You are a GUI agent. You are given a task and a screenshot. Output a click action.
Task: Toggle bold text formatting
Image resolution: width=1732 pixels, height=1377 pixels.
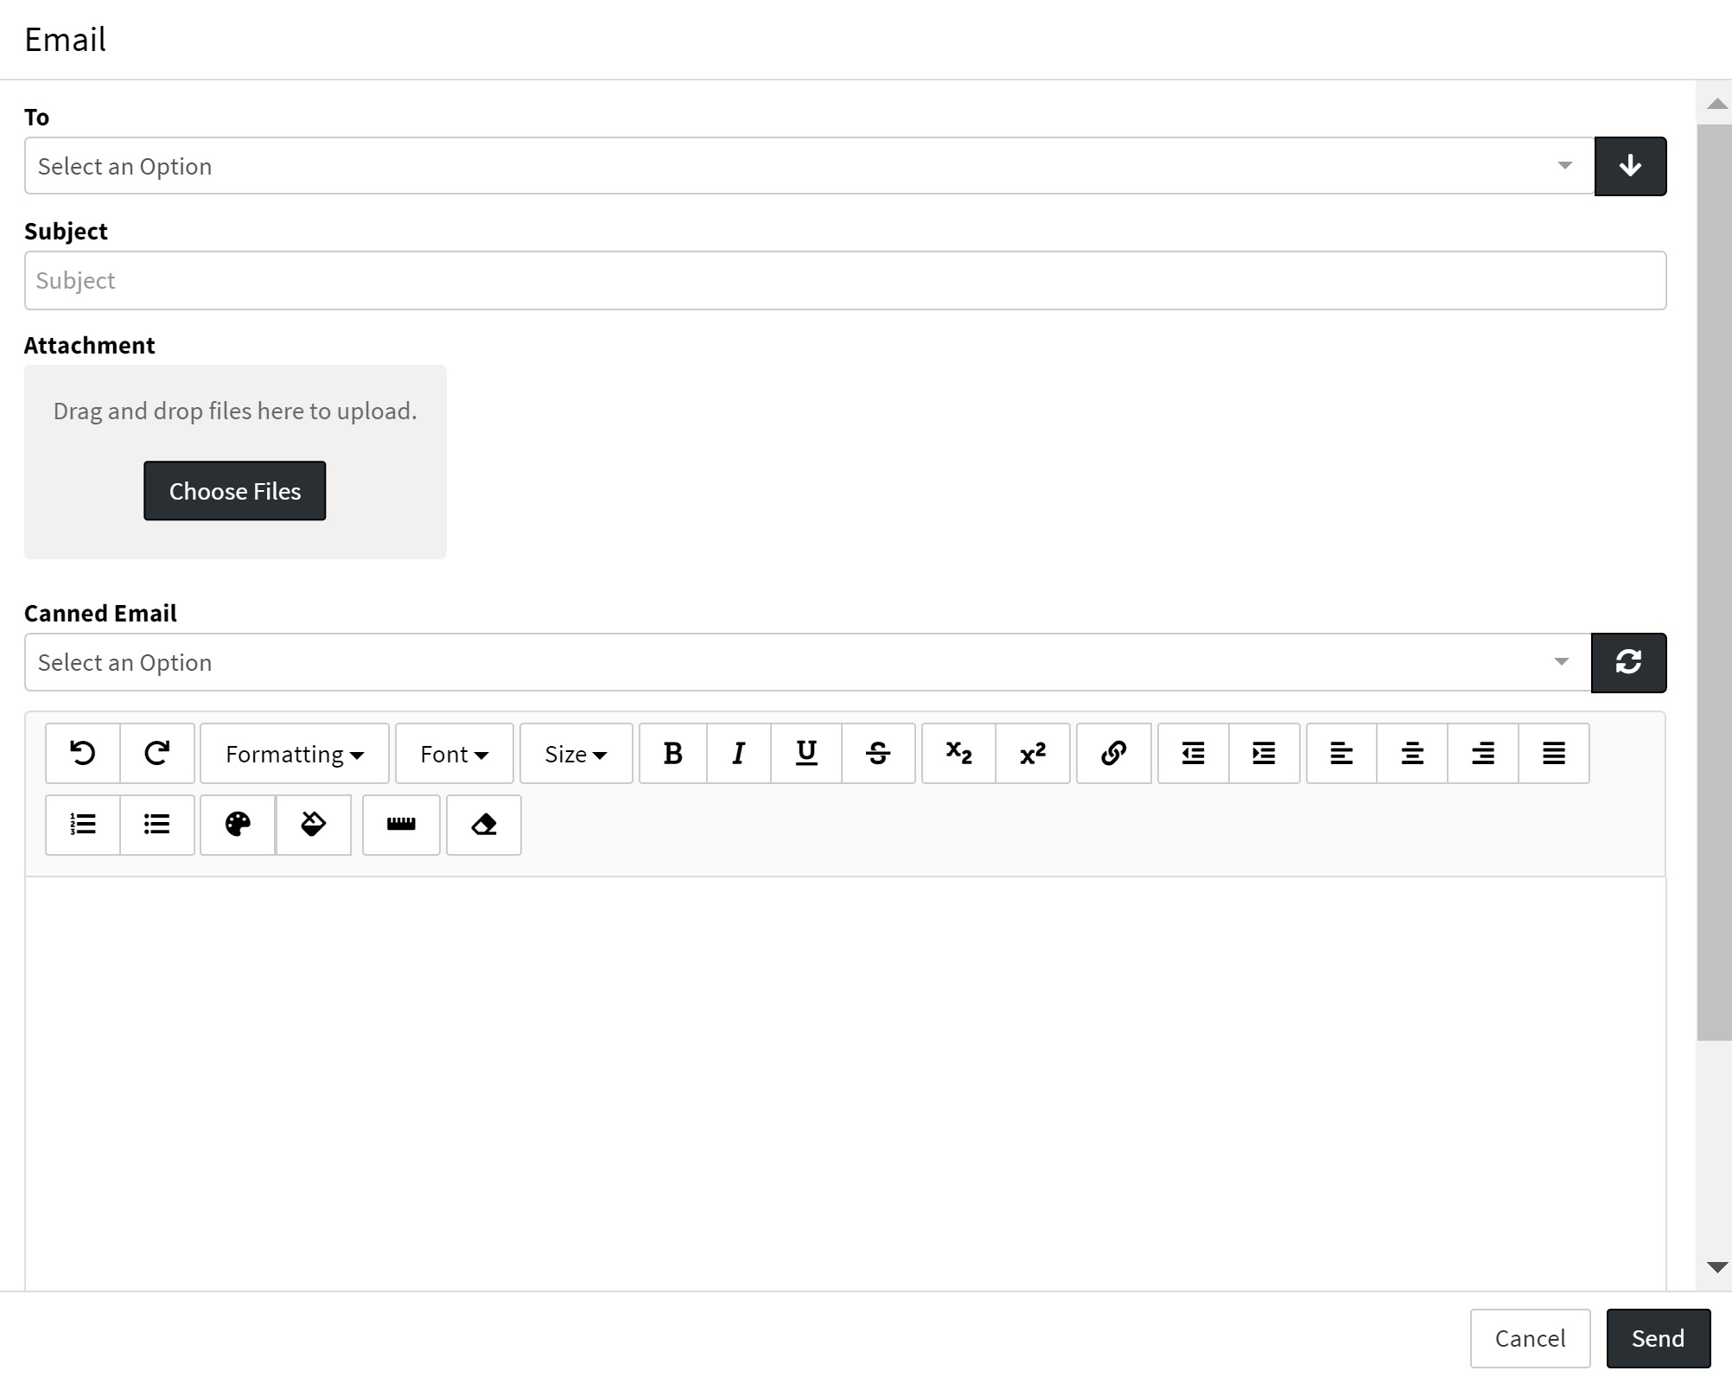coord(672,754)
